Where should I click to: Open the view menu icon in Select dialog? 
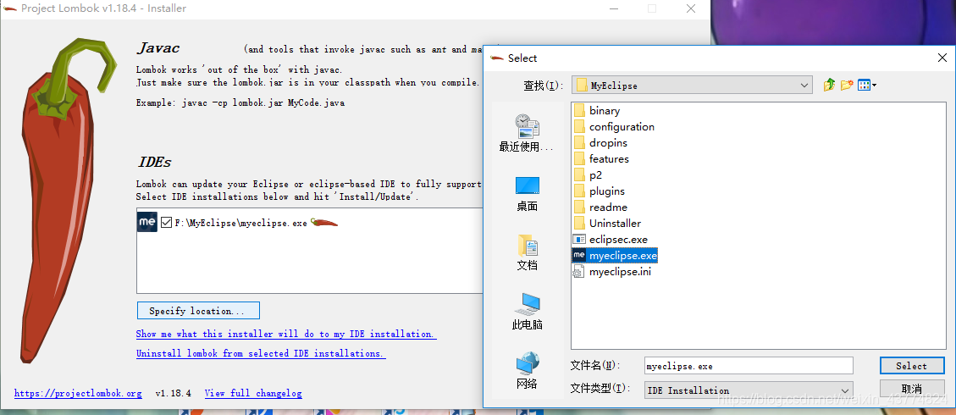coord(866,86)
